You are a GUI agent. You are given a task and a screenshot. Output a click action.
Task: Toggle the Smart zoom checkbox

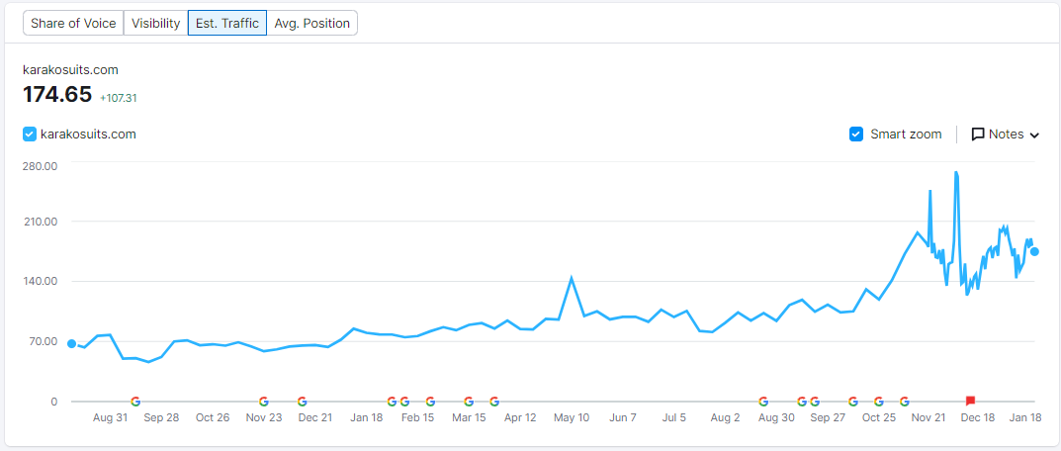pyautogui.click(x=856, y=135)
